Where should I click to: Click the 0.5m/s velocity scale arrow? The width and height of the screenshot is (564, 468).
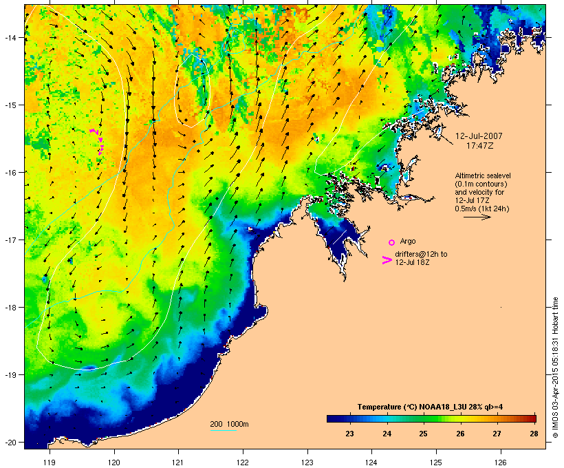[x=477, y=217]
